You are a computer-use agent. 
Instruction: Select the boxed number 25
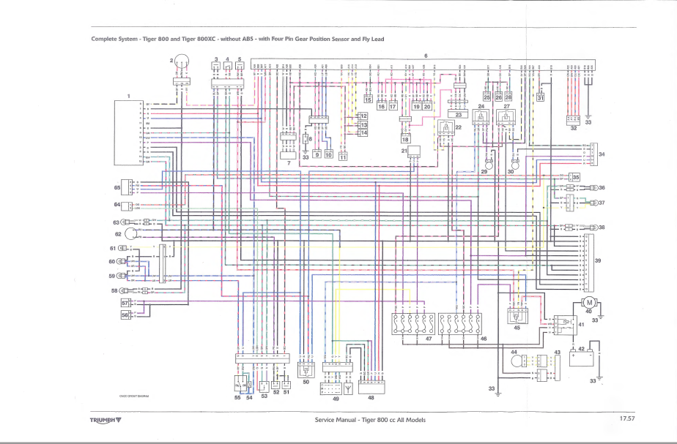coord(487,97)
